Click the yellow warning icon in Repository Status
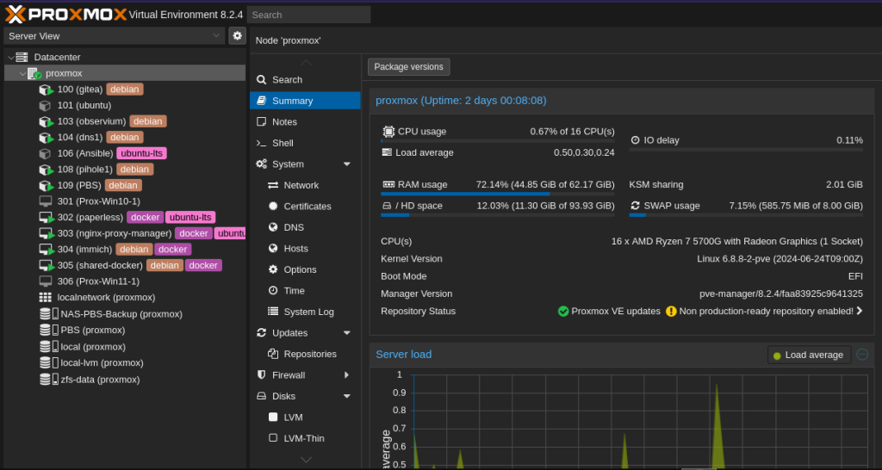Image resolution: width=882 pixels, height=470 pixels. coord(671,311)
